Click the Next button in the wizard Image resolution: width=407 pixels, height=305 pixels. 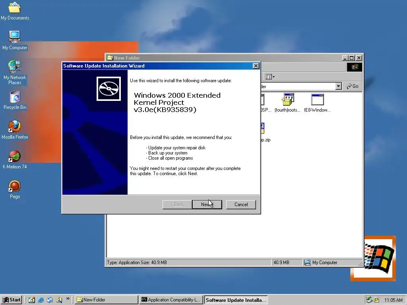point(207,205)
